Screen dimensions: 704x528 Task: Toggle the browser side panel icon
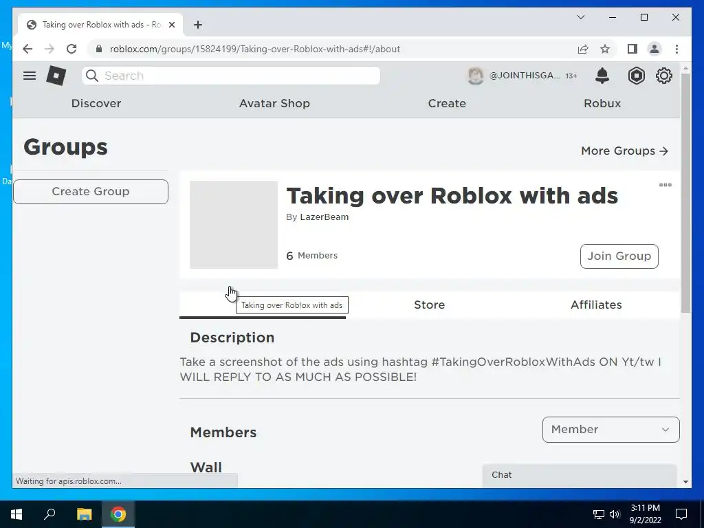tap(632, 49)
